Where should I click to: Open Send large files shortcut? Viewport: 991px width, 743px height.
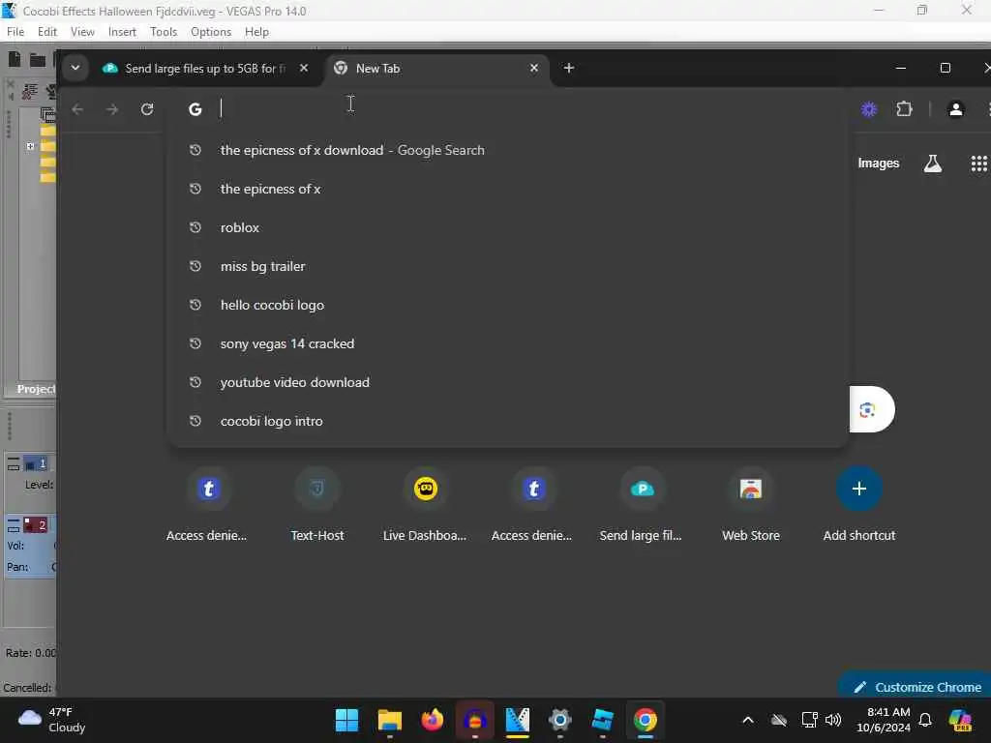642,505
